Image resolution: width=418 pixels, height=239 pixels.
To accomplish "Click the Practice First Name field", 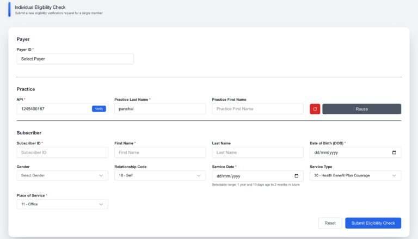I will pos(258,109).
